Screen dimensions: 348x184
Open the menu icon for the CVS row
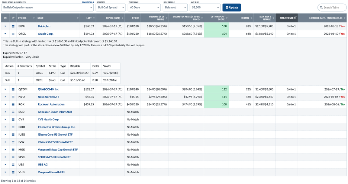pos(13,120)
